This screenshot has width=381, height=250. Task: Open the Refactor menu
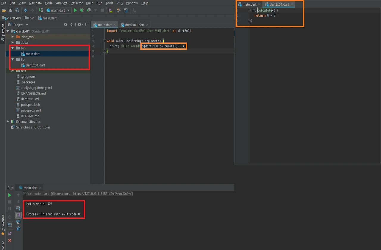click(77, 3)
